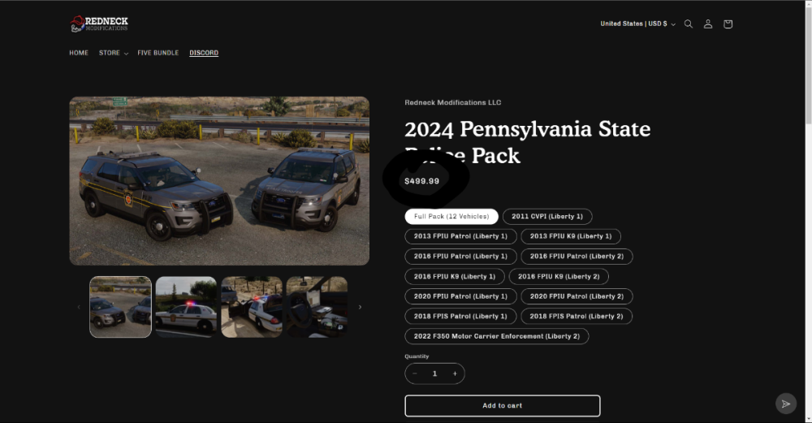Decrease quantity with minus icon
The width and height of the screenshot is (812, 423).
click(415, 373)
